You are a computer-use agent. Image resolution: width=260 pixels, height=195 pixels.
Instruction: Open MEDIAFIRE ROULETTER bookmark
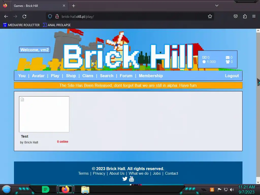click(21, 25)
